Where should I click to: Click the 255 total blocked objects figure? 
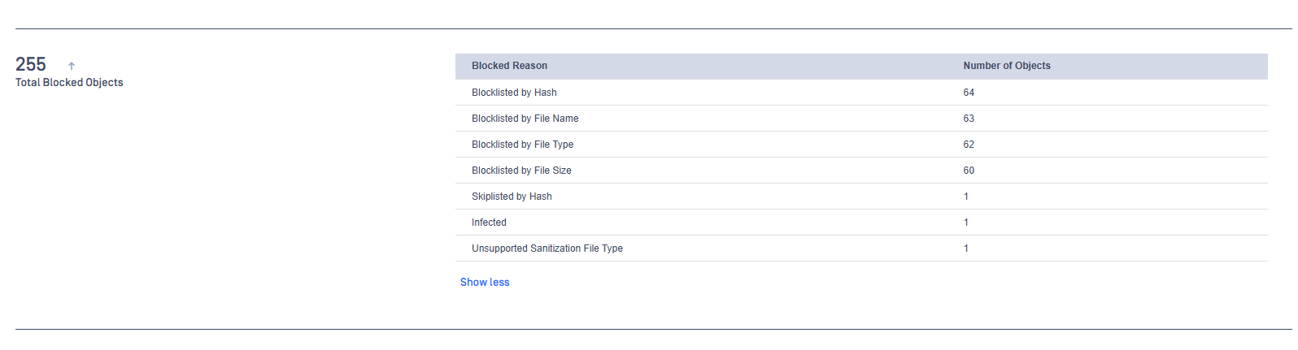[31, 64]
